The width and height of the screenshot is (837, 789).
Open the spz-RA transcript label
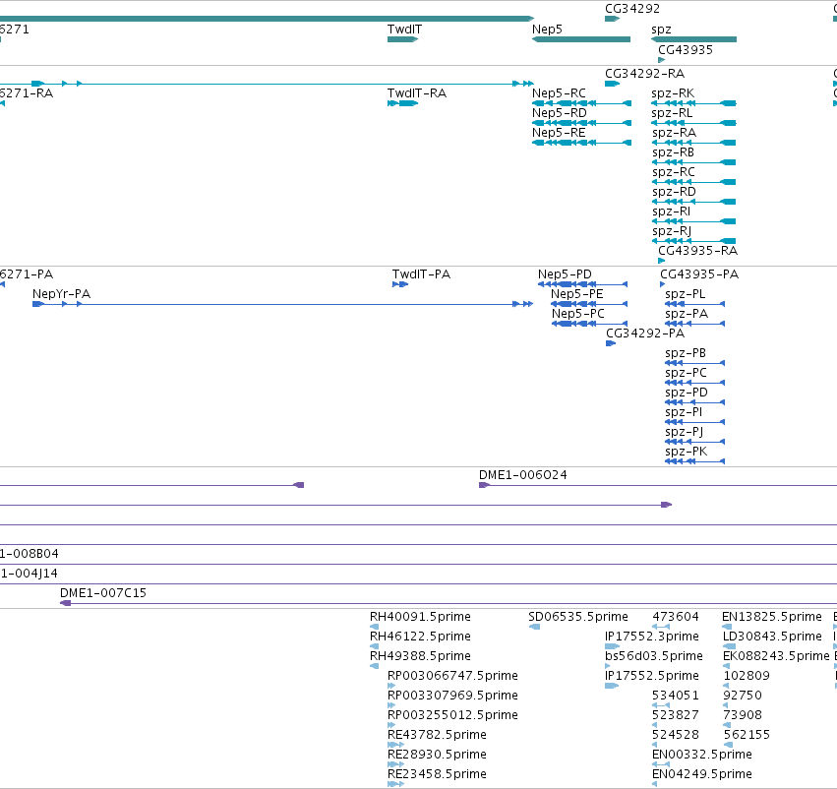674,133
